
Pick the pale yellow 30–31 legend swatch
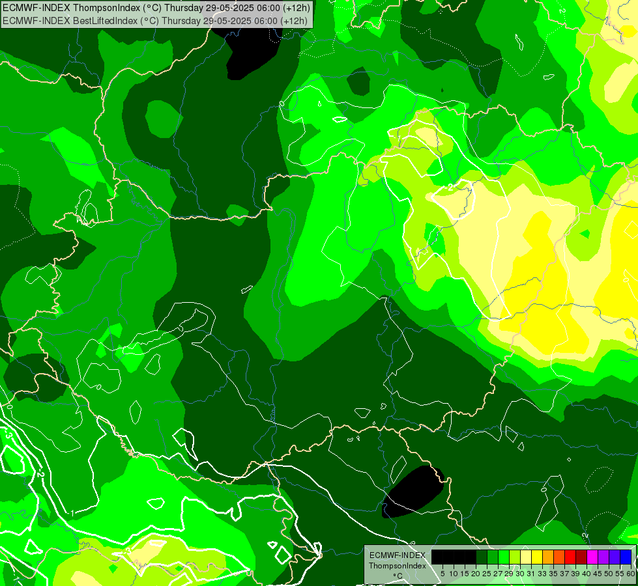[x=526, y=557]
